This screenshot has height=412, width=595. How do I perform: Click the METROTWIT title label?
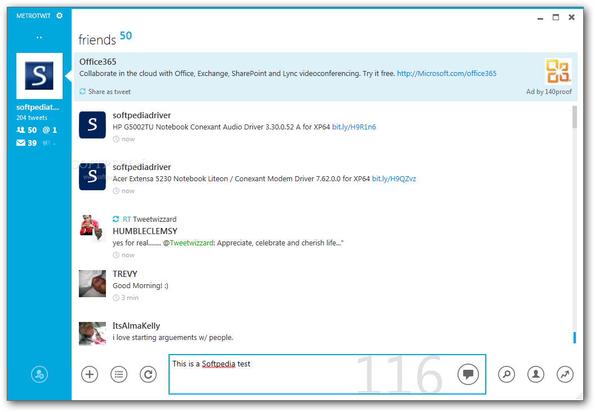coord(33,16)
